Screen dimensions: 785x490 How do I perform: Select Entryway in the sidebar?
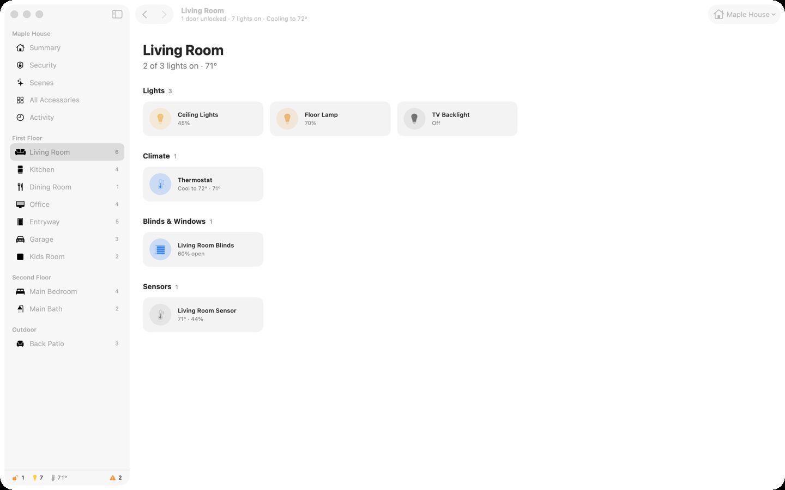pos(67,222)
